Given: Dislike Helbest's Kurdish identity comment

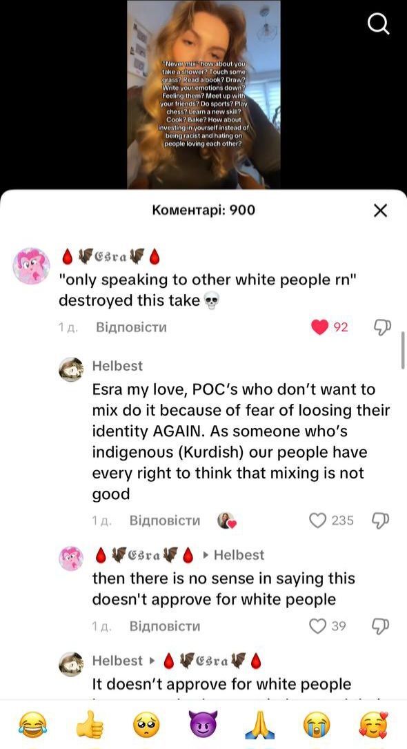Looking at the screenshot, I should [x=381, y=521].
